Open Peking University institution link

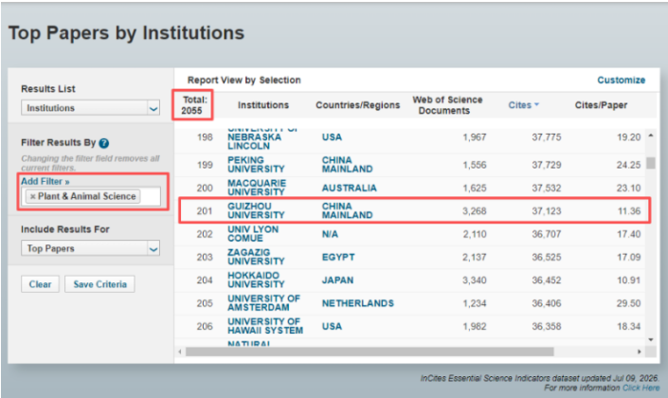(256, 165)
